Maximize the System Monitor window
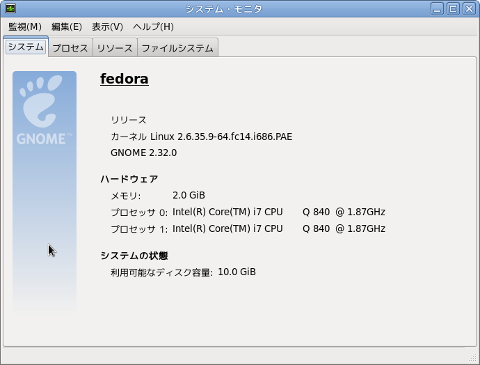Screen dimensions: 480x365 [453, 8]
